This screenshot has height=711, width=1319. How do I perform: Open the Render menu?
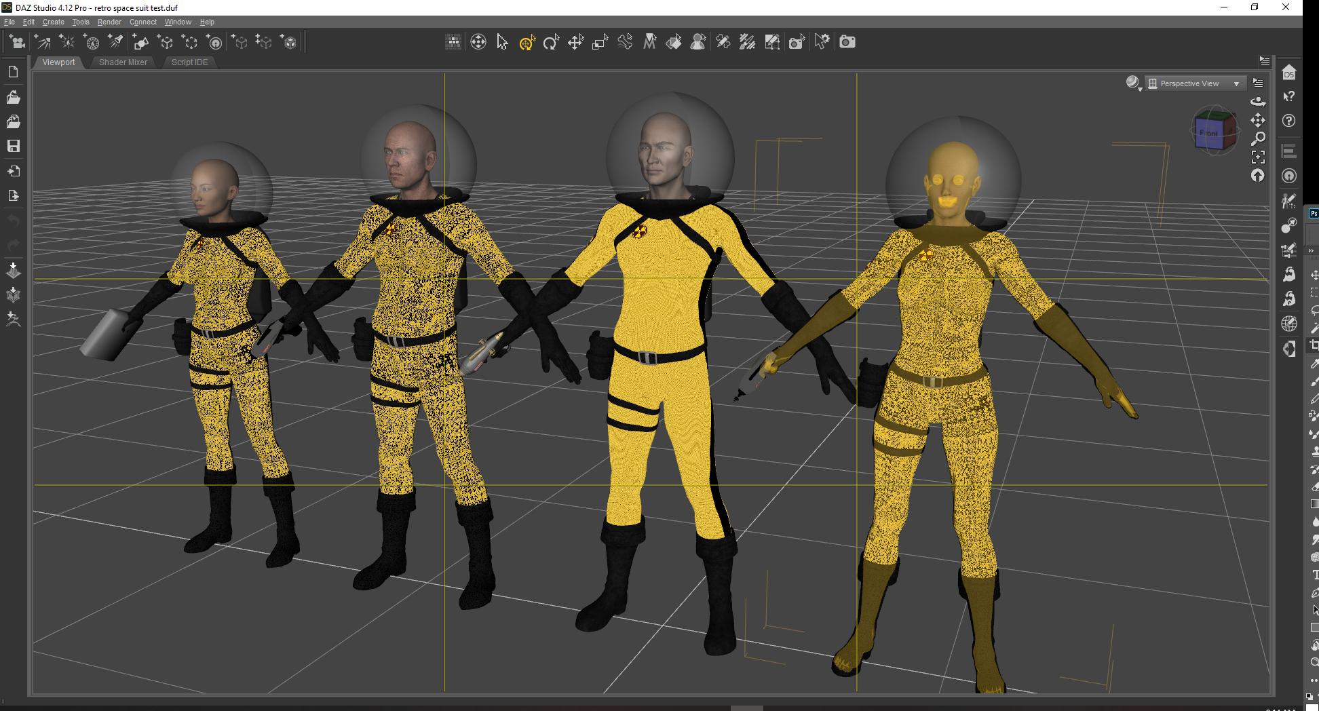(109, 22)
